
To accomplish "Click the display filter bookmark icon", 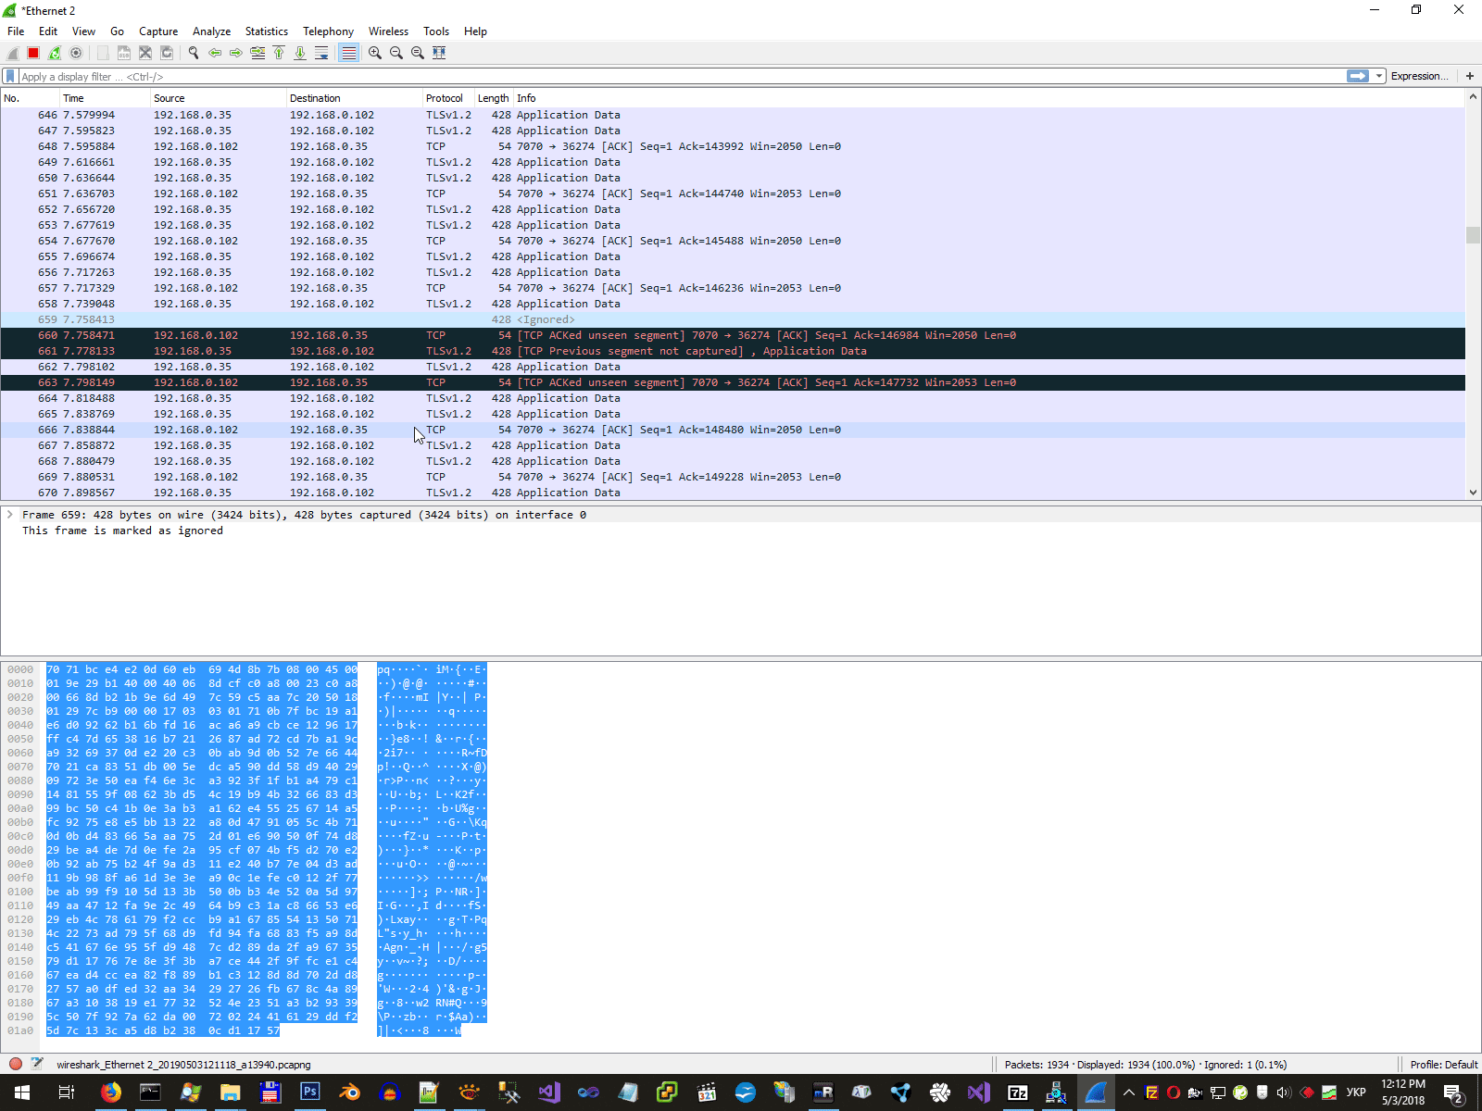I will coord(10,77).
